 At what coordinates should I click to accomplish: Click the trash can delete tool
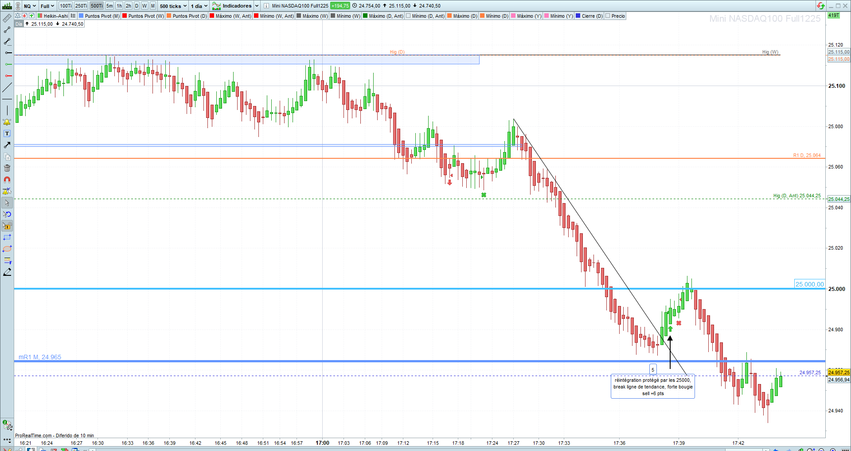[7, 168]
